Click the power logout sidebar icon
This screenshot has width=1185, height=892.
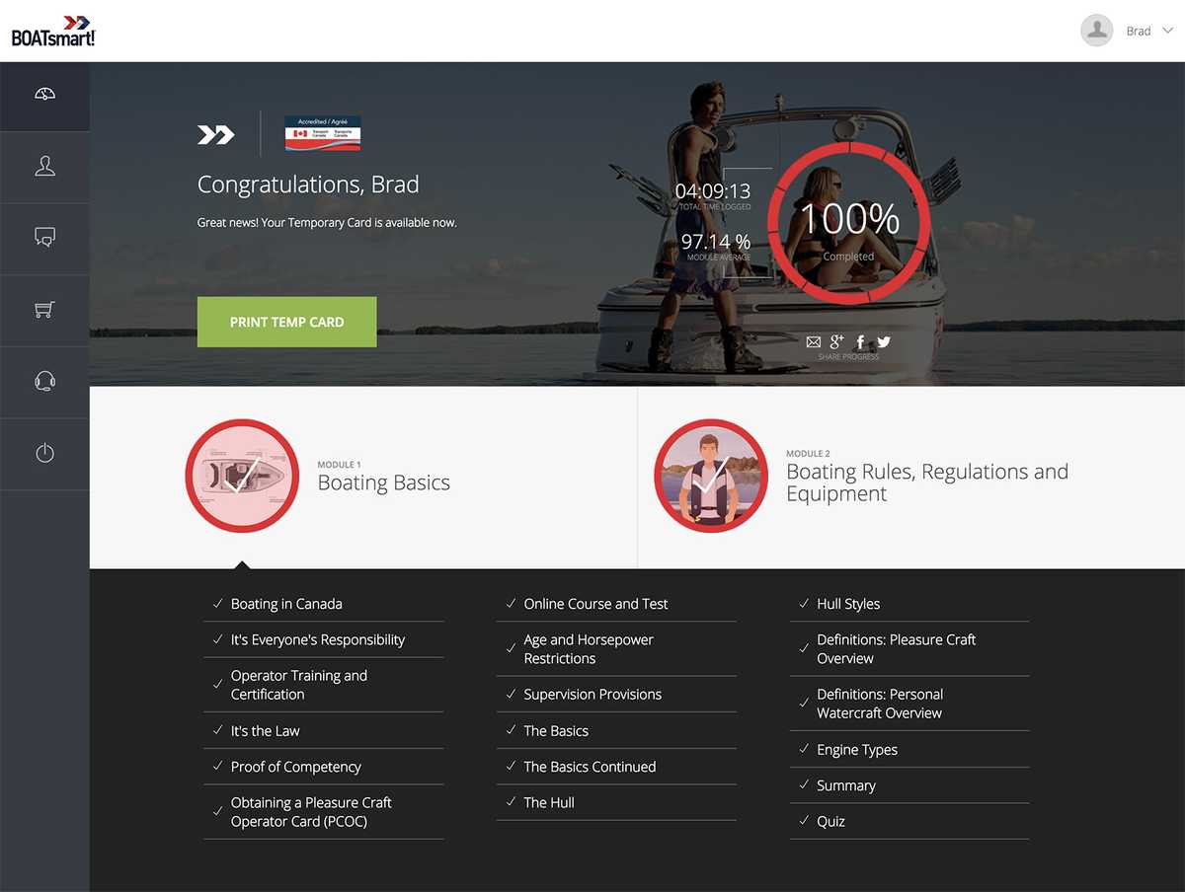pyautogui.click(x=44, y=454)
